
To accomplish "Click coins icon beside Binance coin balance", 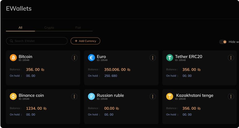I will click(45, 109).
